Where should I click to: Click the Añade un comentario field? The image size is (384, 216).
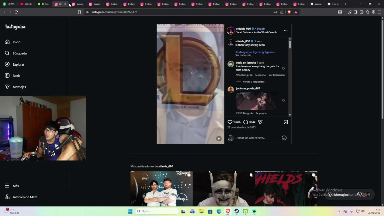coord(251,138)
